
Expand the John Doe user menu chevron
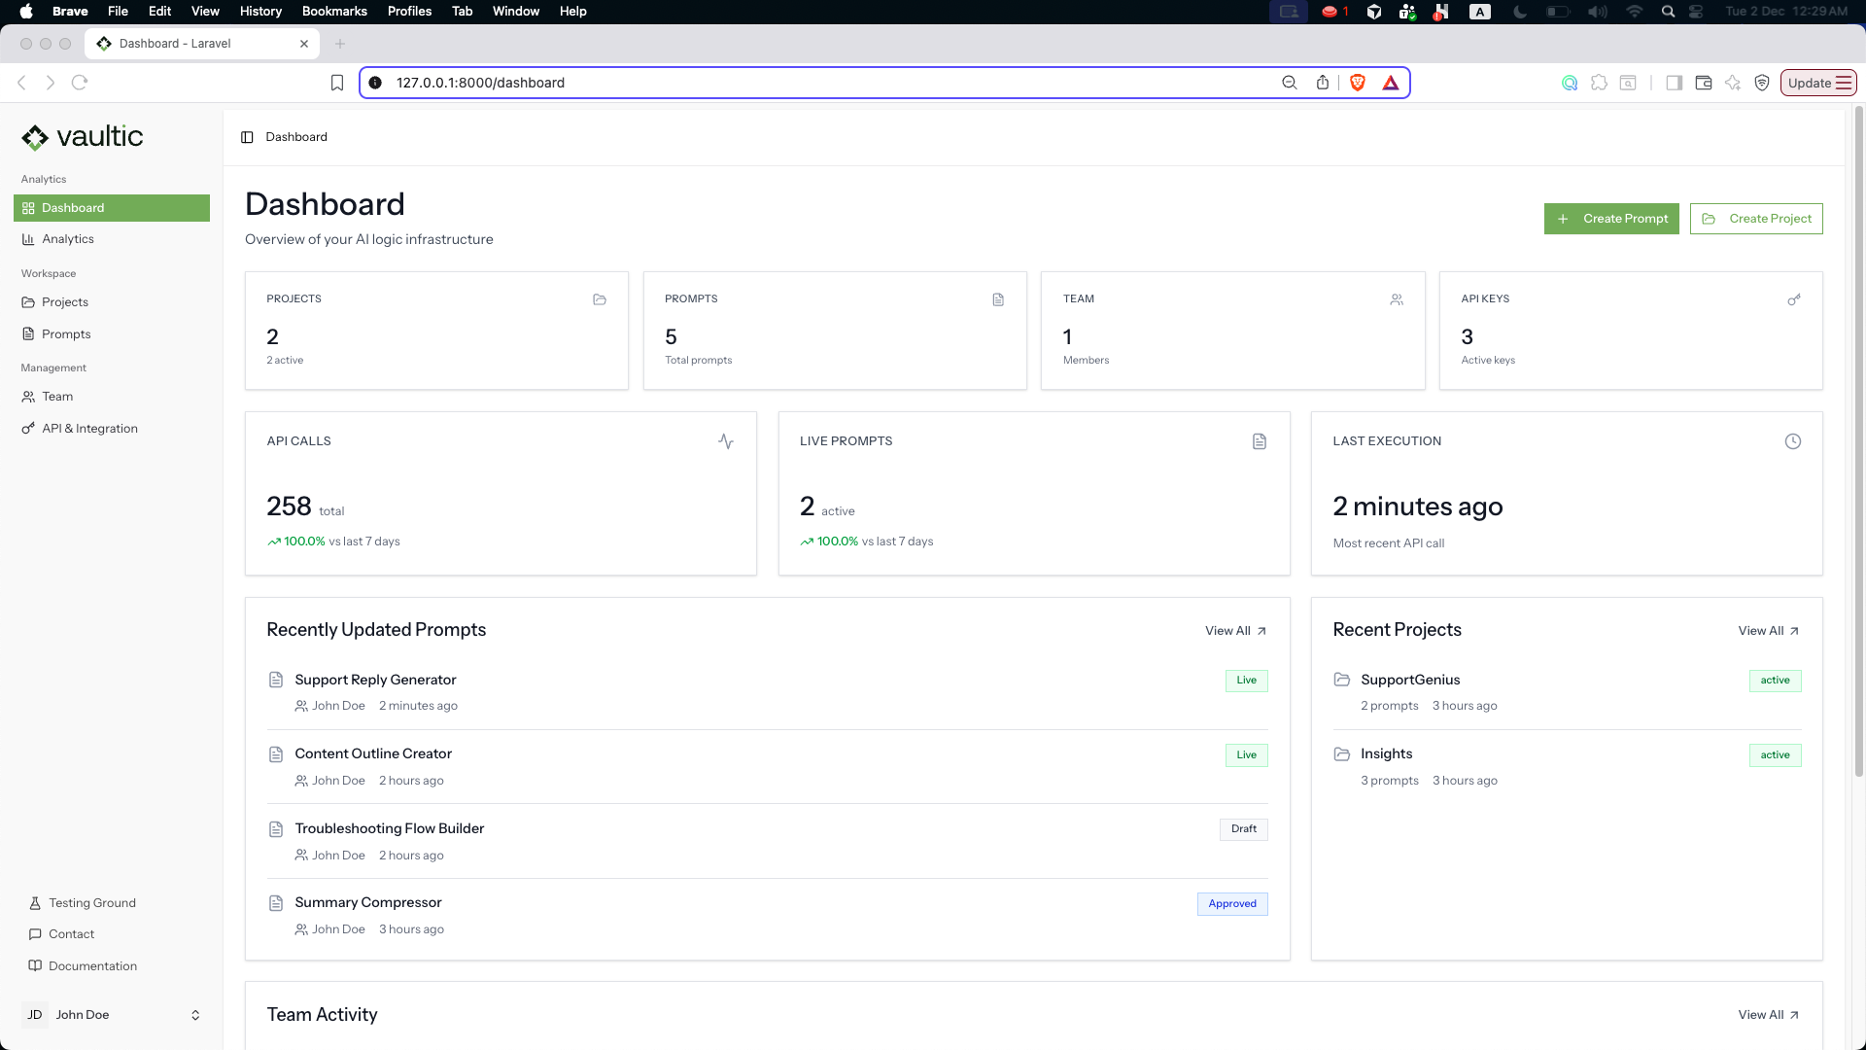click(x=195, y=1015)
